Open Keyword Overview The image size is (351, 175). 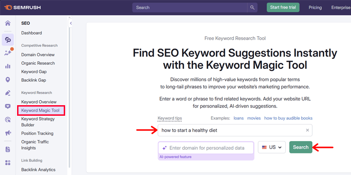(x=39, y=102)
